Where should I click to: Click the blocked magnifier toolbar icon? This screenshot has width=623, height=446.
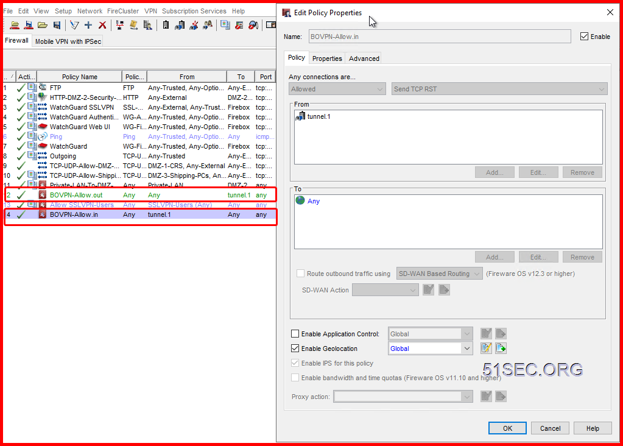[253, 25]
